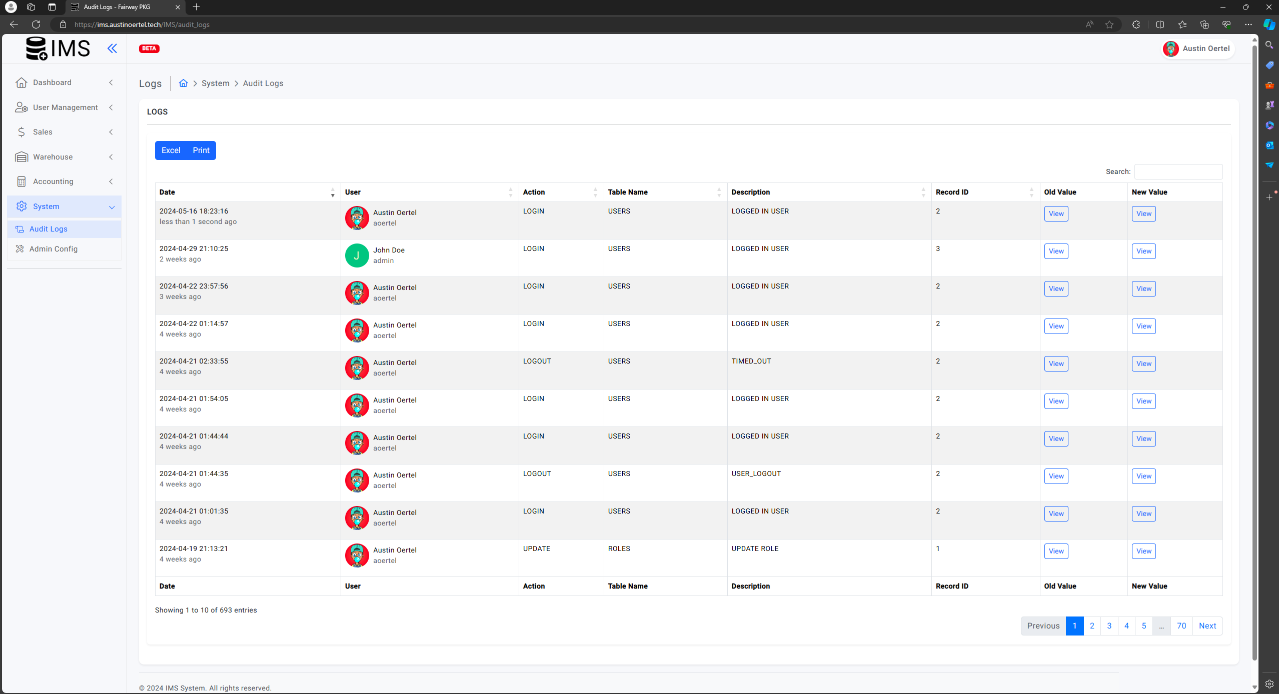Click the Search input field
1279x694 pixels.
pos(1178,171)
